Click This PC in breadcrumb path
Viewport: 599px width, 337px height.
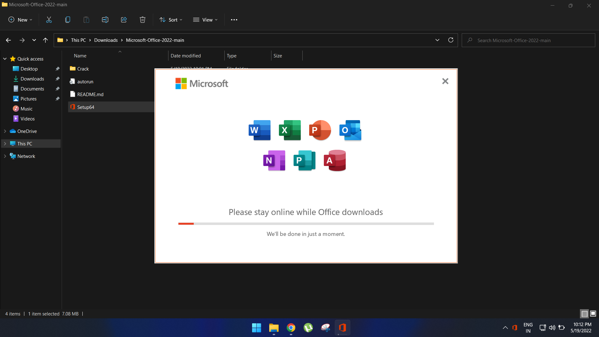(78, 40)
